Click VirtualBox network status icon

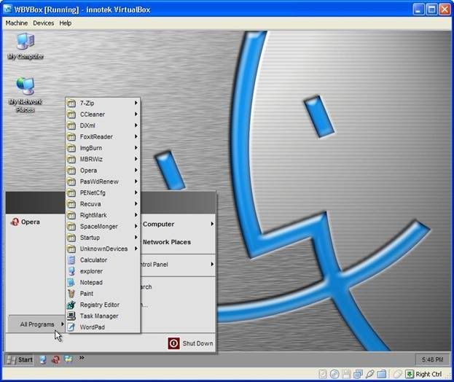click(358, 374)
